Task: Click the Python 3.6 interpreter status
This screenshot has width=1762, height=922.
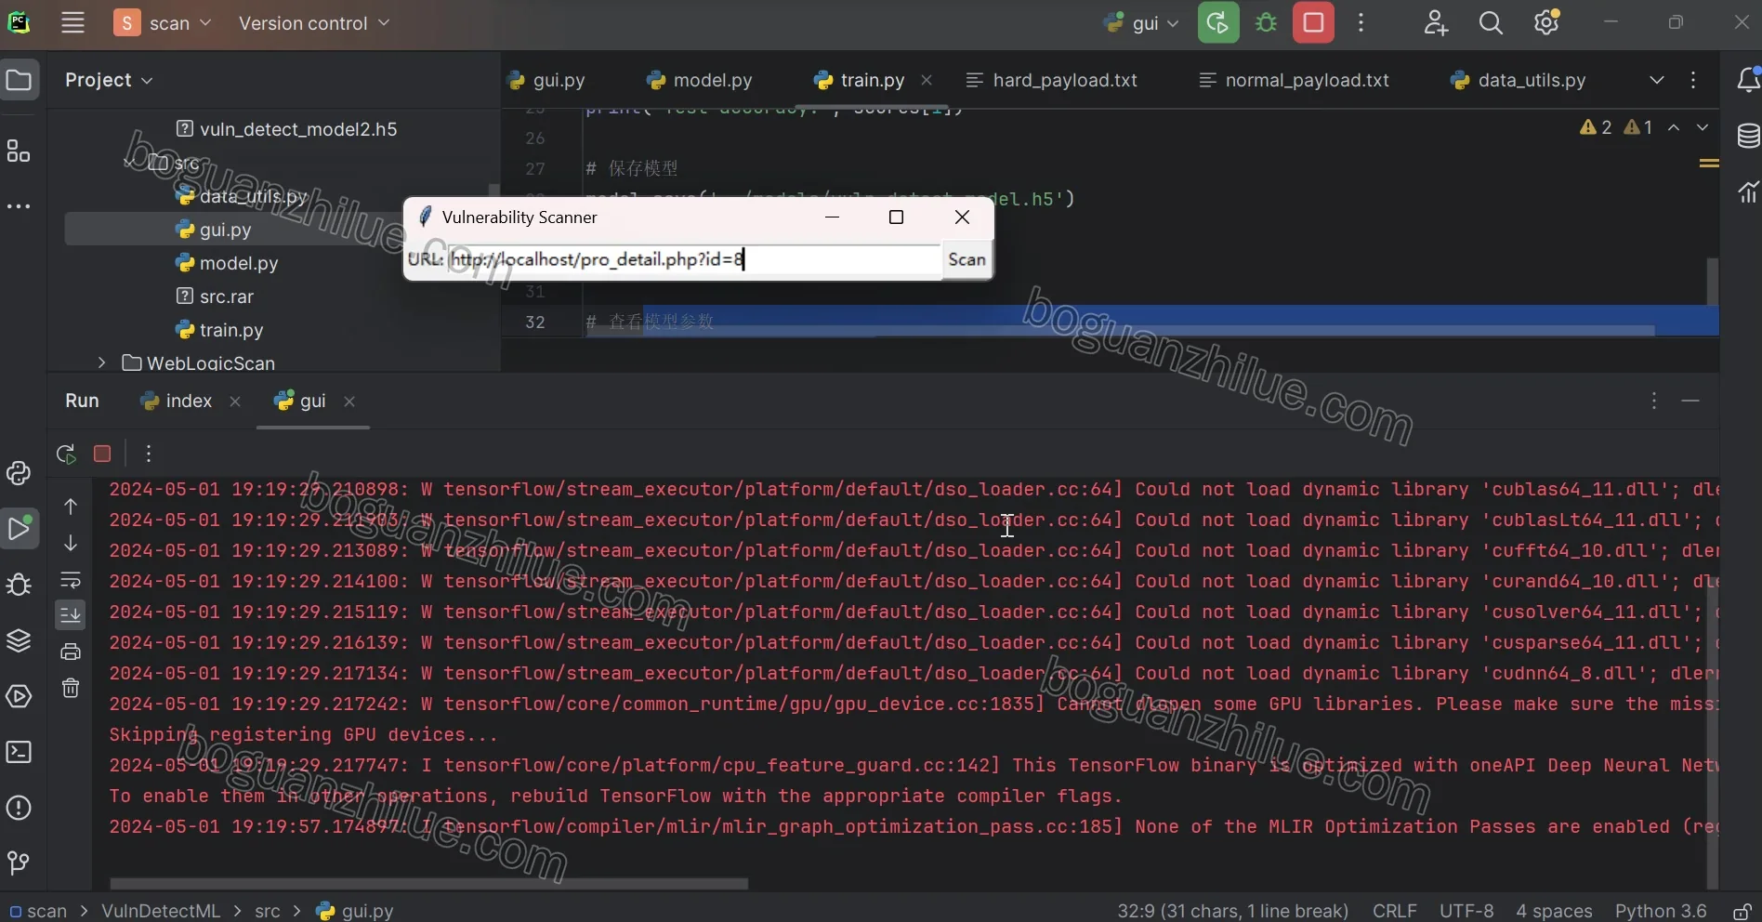Action: point(1661,911)
